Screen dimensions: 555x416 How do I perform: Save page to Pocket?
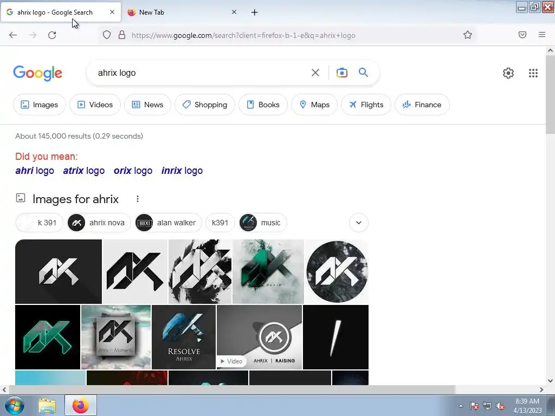[x=522, y=35]
